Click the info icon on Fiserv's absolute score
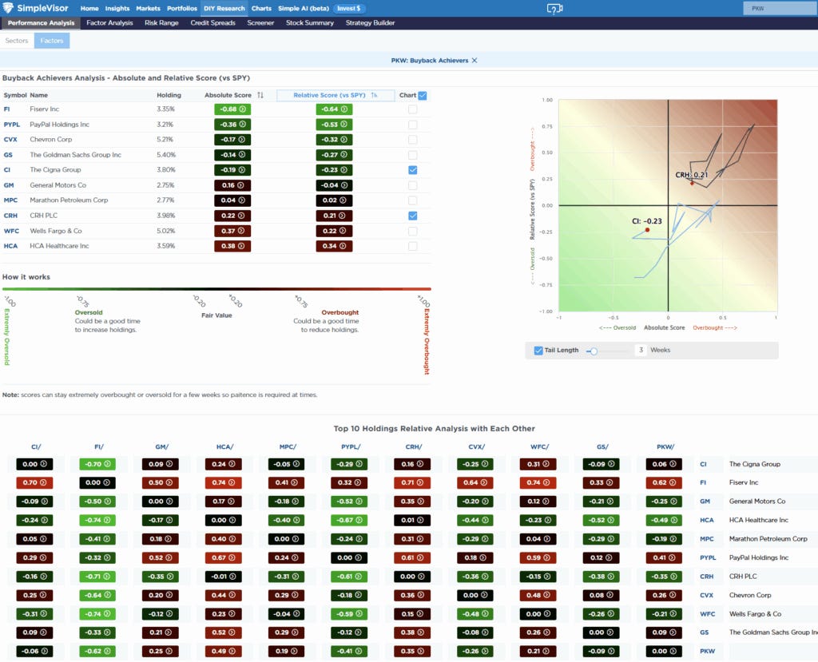 click(x=241, y=109)
